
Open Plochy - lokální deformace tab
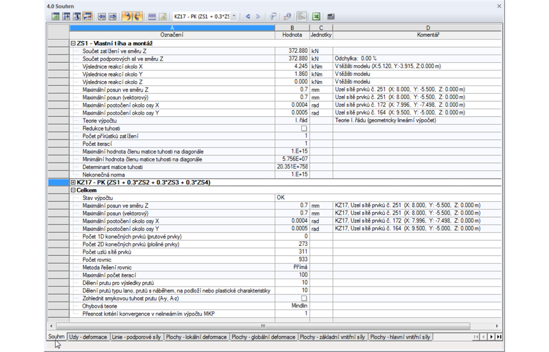[196, 337]
